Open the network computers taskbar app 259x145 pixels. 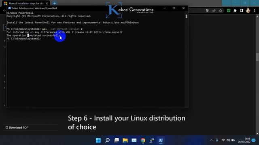tap(152, 140)
